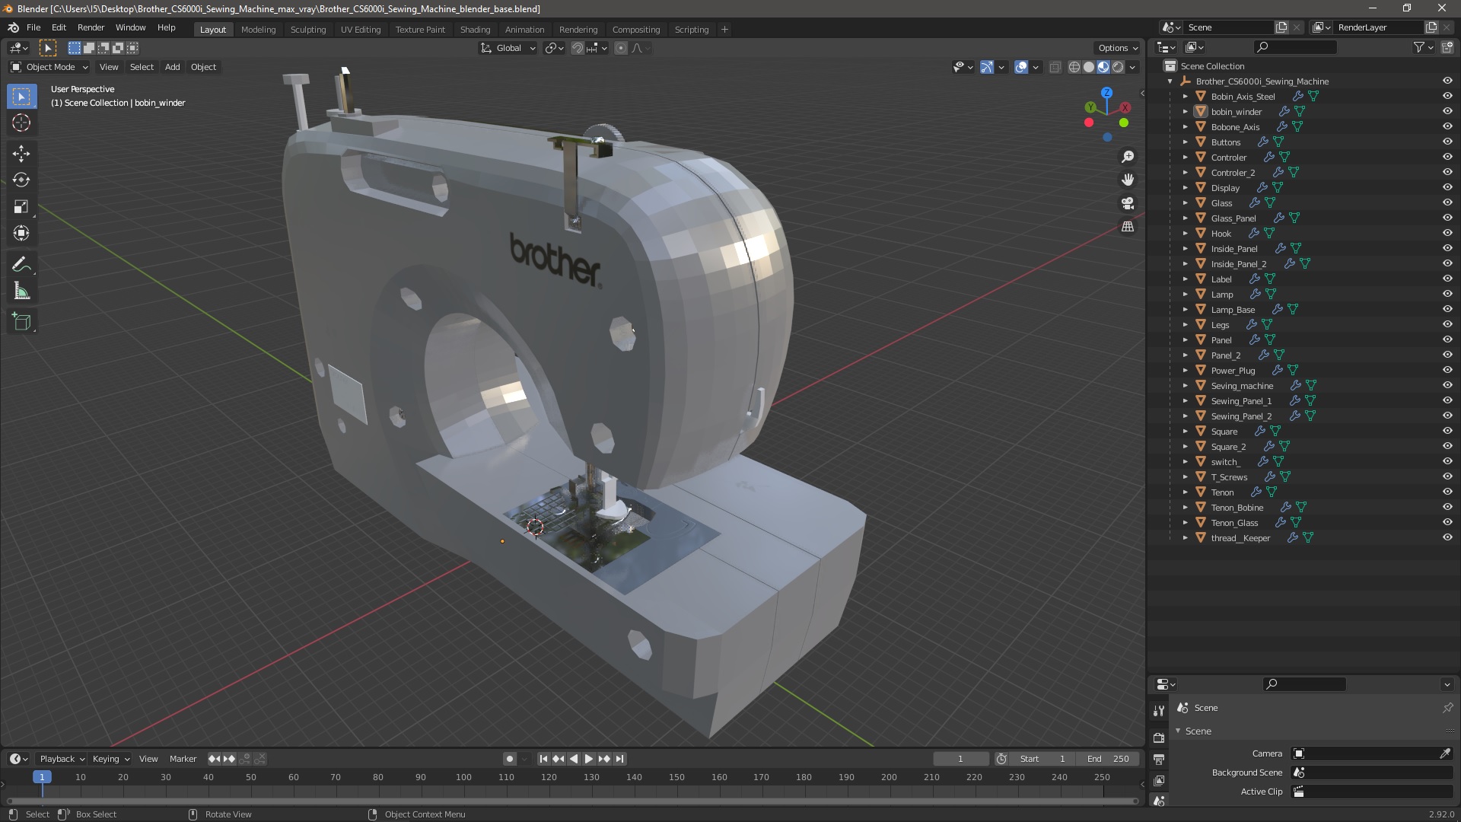
Task: Select the Seving_machine object in outliner
Action: tap(1242, 386)
